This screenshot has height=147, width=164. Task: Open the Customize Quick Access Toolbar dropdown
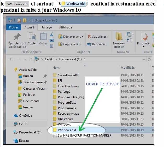point(30,20)
